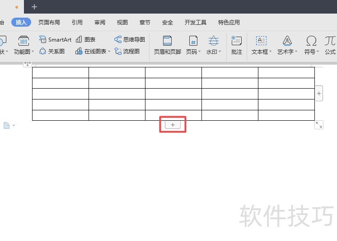Viewport: 337px width, 241px height.
Task: Expand the paste options dropdown arrow
Action: click(14, 125)
